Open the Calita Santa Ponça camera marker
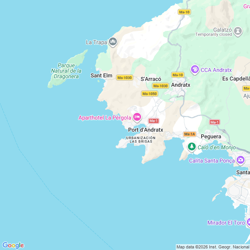 [241, 160]
